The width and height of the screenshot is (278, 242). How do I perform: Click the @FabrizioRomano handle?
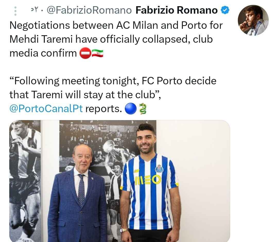click(90, 10)
